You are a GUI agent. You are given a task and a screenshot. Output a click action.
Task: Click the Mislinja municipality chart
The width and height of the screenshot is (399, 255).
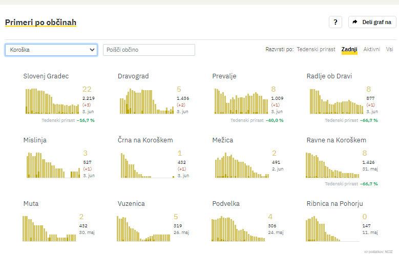[x=52, y=165]
